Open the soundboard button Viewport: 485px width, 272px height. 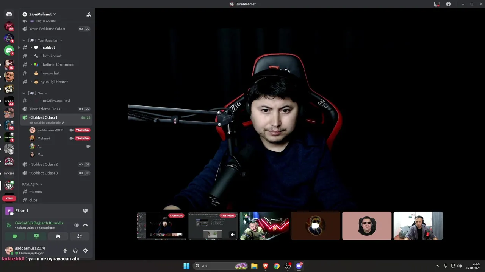tap(80, 236)
